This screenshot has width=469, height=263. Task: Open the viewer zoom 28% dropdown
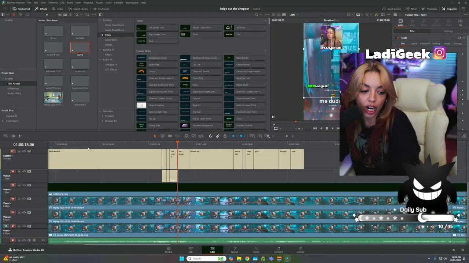294,15
